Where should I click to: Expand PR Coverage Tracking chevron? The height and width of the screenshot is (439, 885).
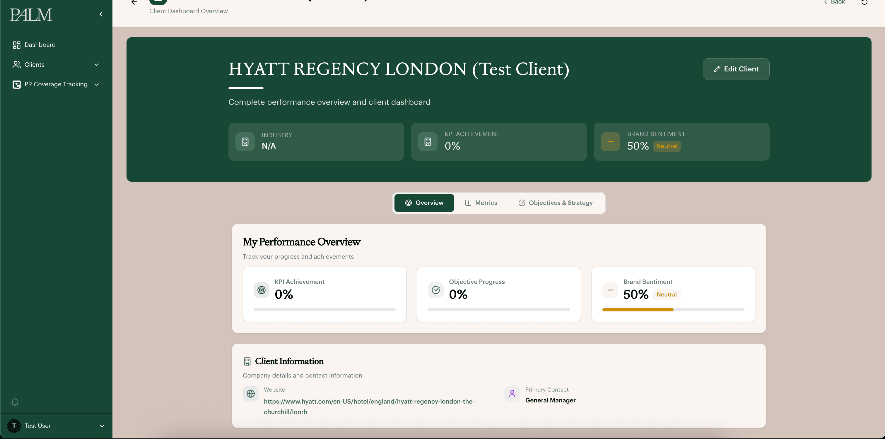point(97,85)
